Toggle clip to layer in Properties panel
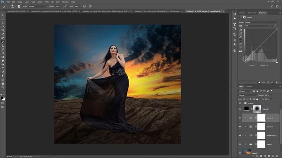 tap(259, 83)
